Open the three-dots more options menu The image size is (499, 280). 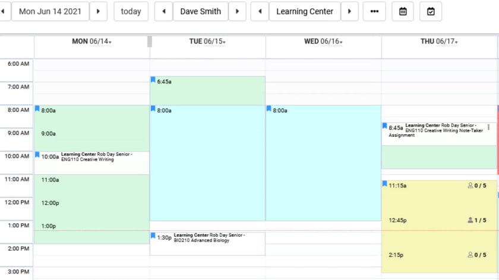374,11
